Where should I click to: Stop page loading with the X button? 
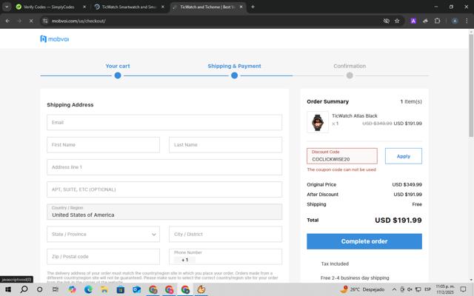(31, 21)
